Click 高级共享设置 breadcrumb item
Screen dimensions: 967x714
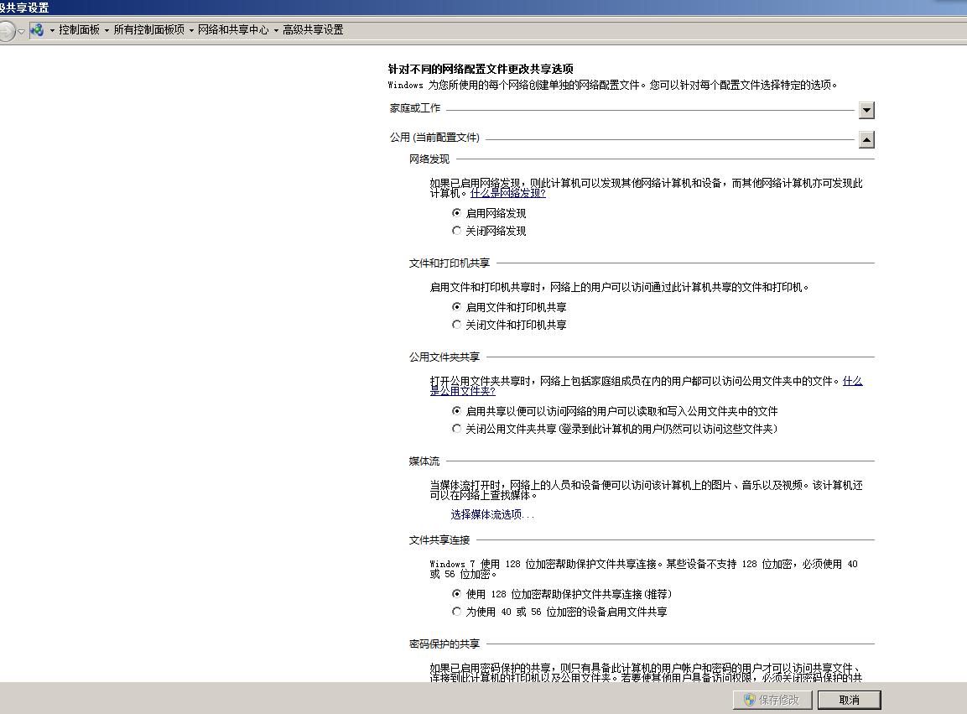(x=313, y=29)
